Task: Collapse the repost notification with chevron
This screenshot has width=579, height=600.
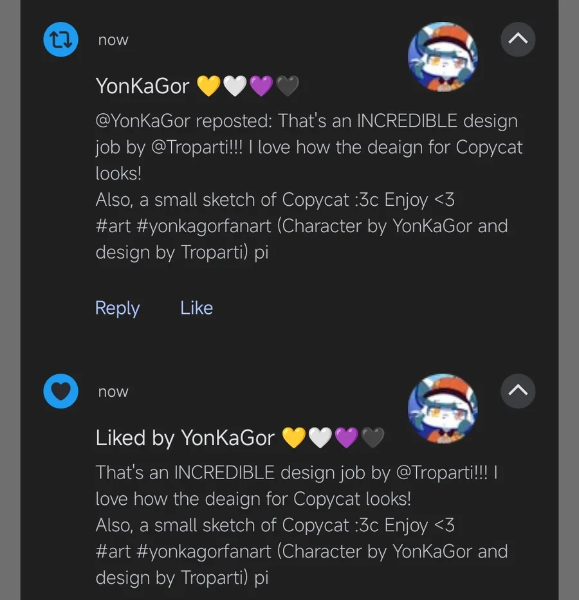Action: pyautogui.click(x=518, y=39)
